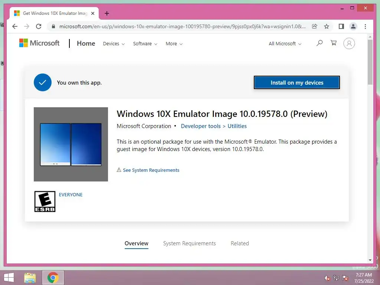Open the Chrome profile menu
This screenshot has height=285, width=380.
353,26
